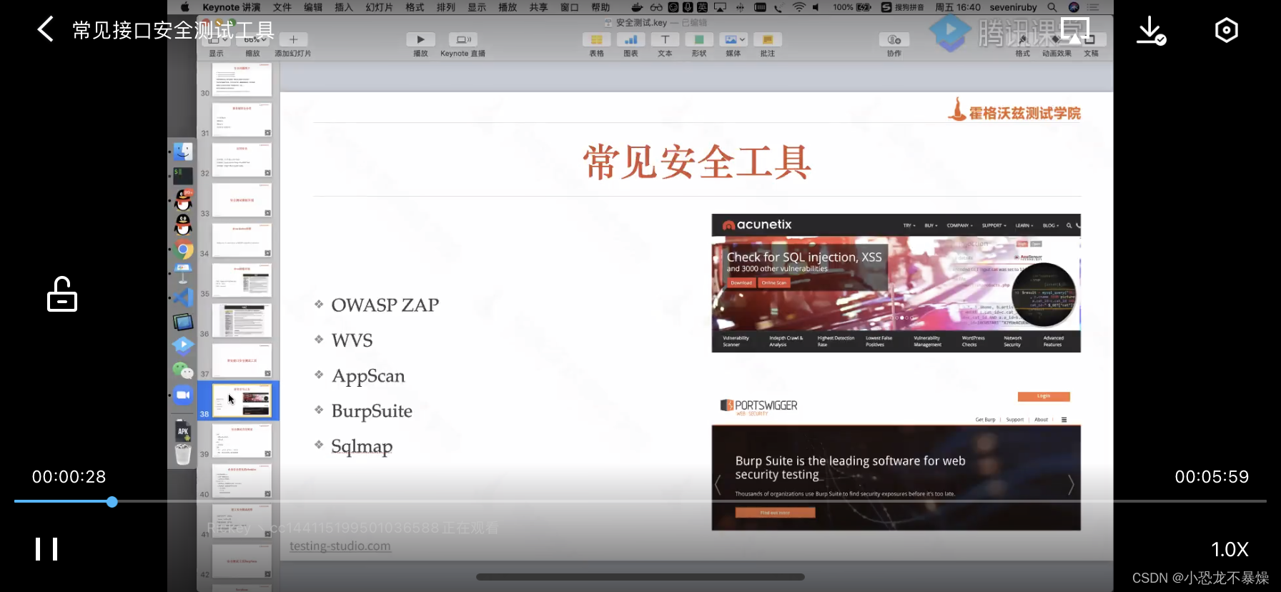Open the 媒体 media dropdown

[x=733, y=40]
